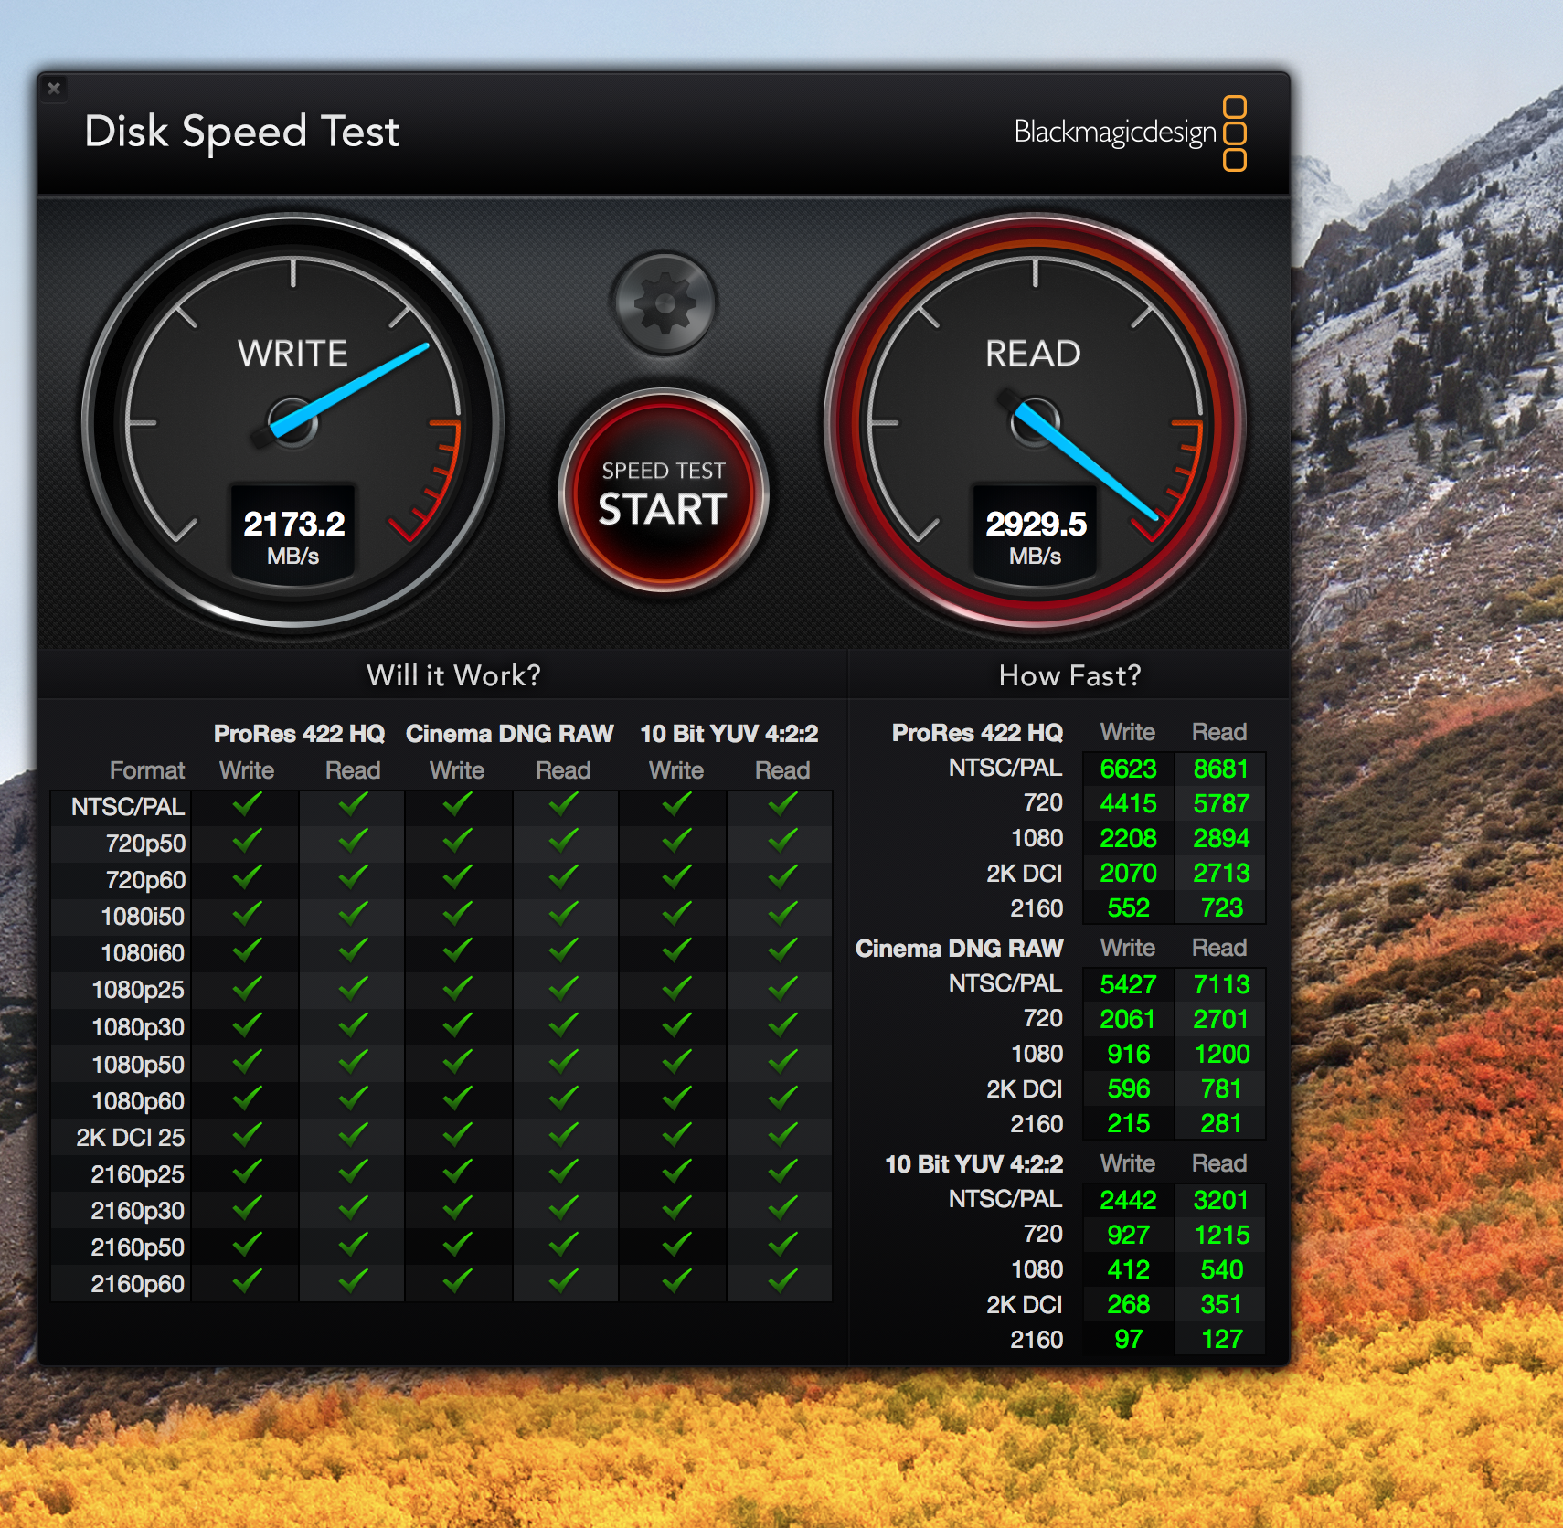Click the 1080i50 format row label

(143, 917)
